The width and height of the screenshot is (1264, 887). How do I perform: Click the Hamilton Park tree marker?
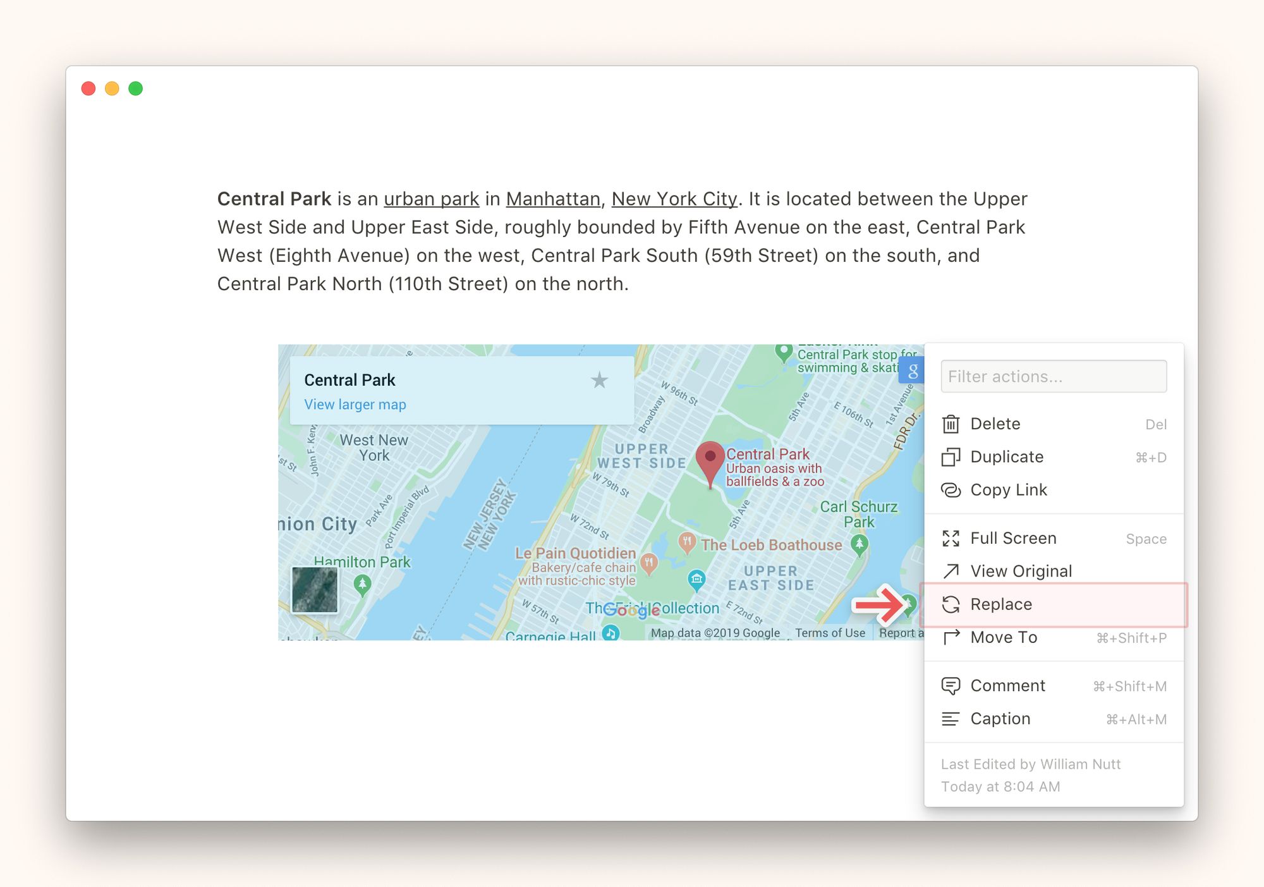362,584
